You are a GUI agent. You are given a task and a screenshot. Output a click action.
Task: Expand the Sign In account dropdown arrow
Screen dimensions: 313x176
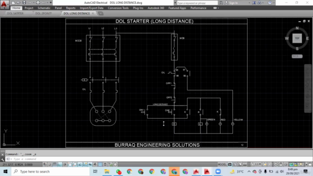[x=249, y=3]
